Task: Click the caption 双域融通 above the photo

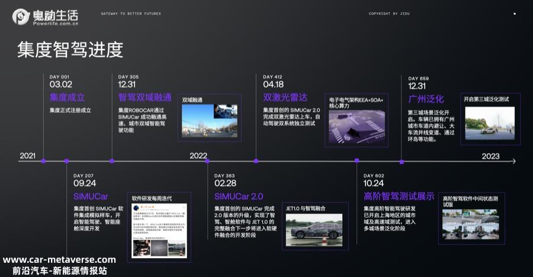Action: point(192,100)
